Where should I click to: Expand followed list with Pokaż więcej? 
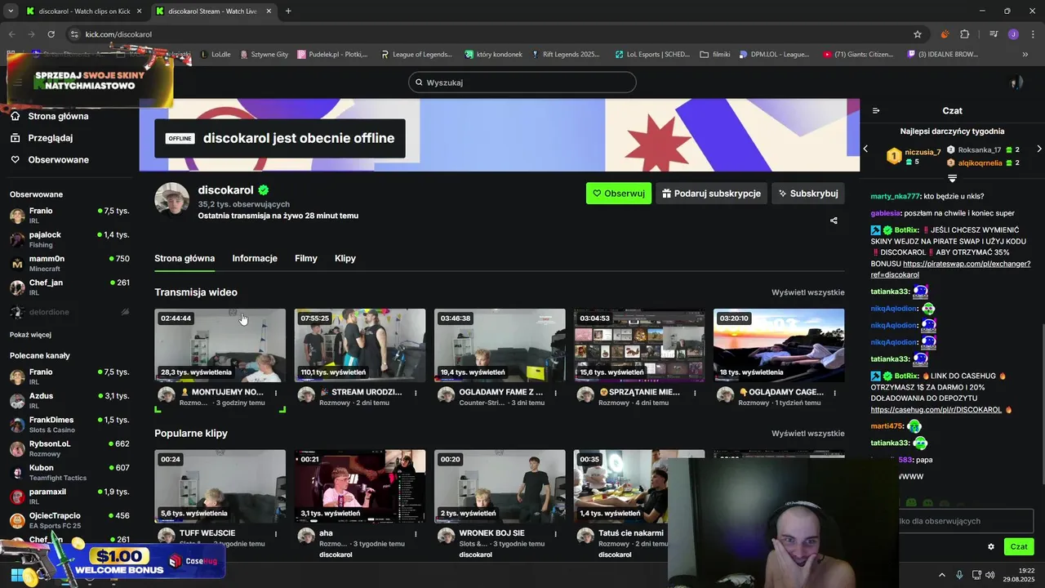pyautogui.click(x=30, y=335)
